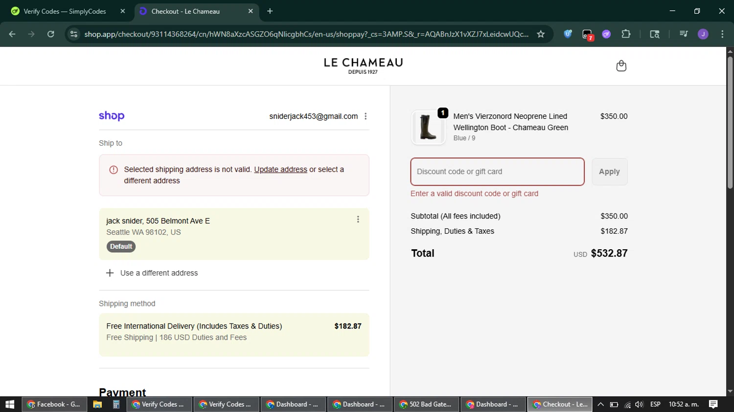
Task: Open account options next to sniderjack453@gmail.com
Action: point(366,116)
